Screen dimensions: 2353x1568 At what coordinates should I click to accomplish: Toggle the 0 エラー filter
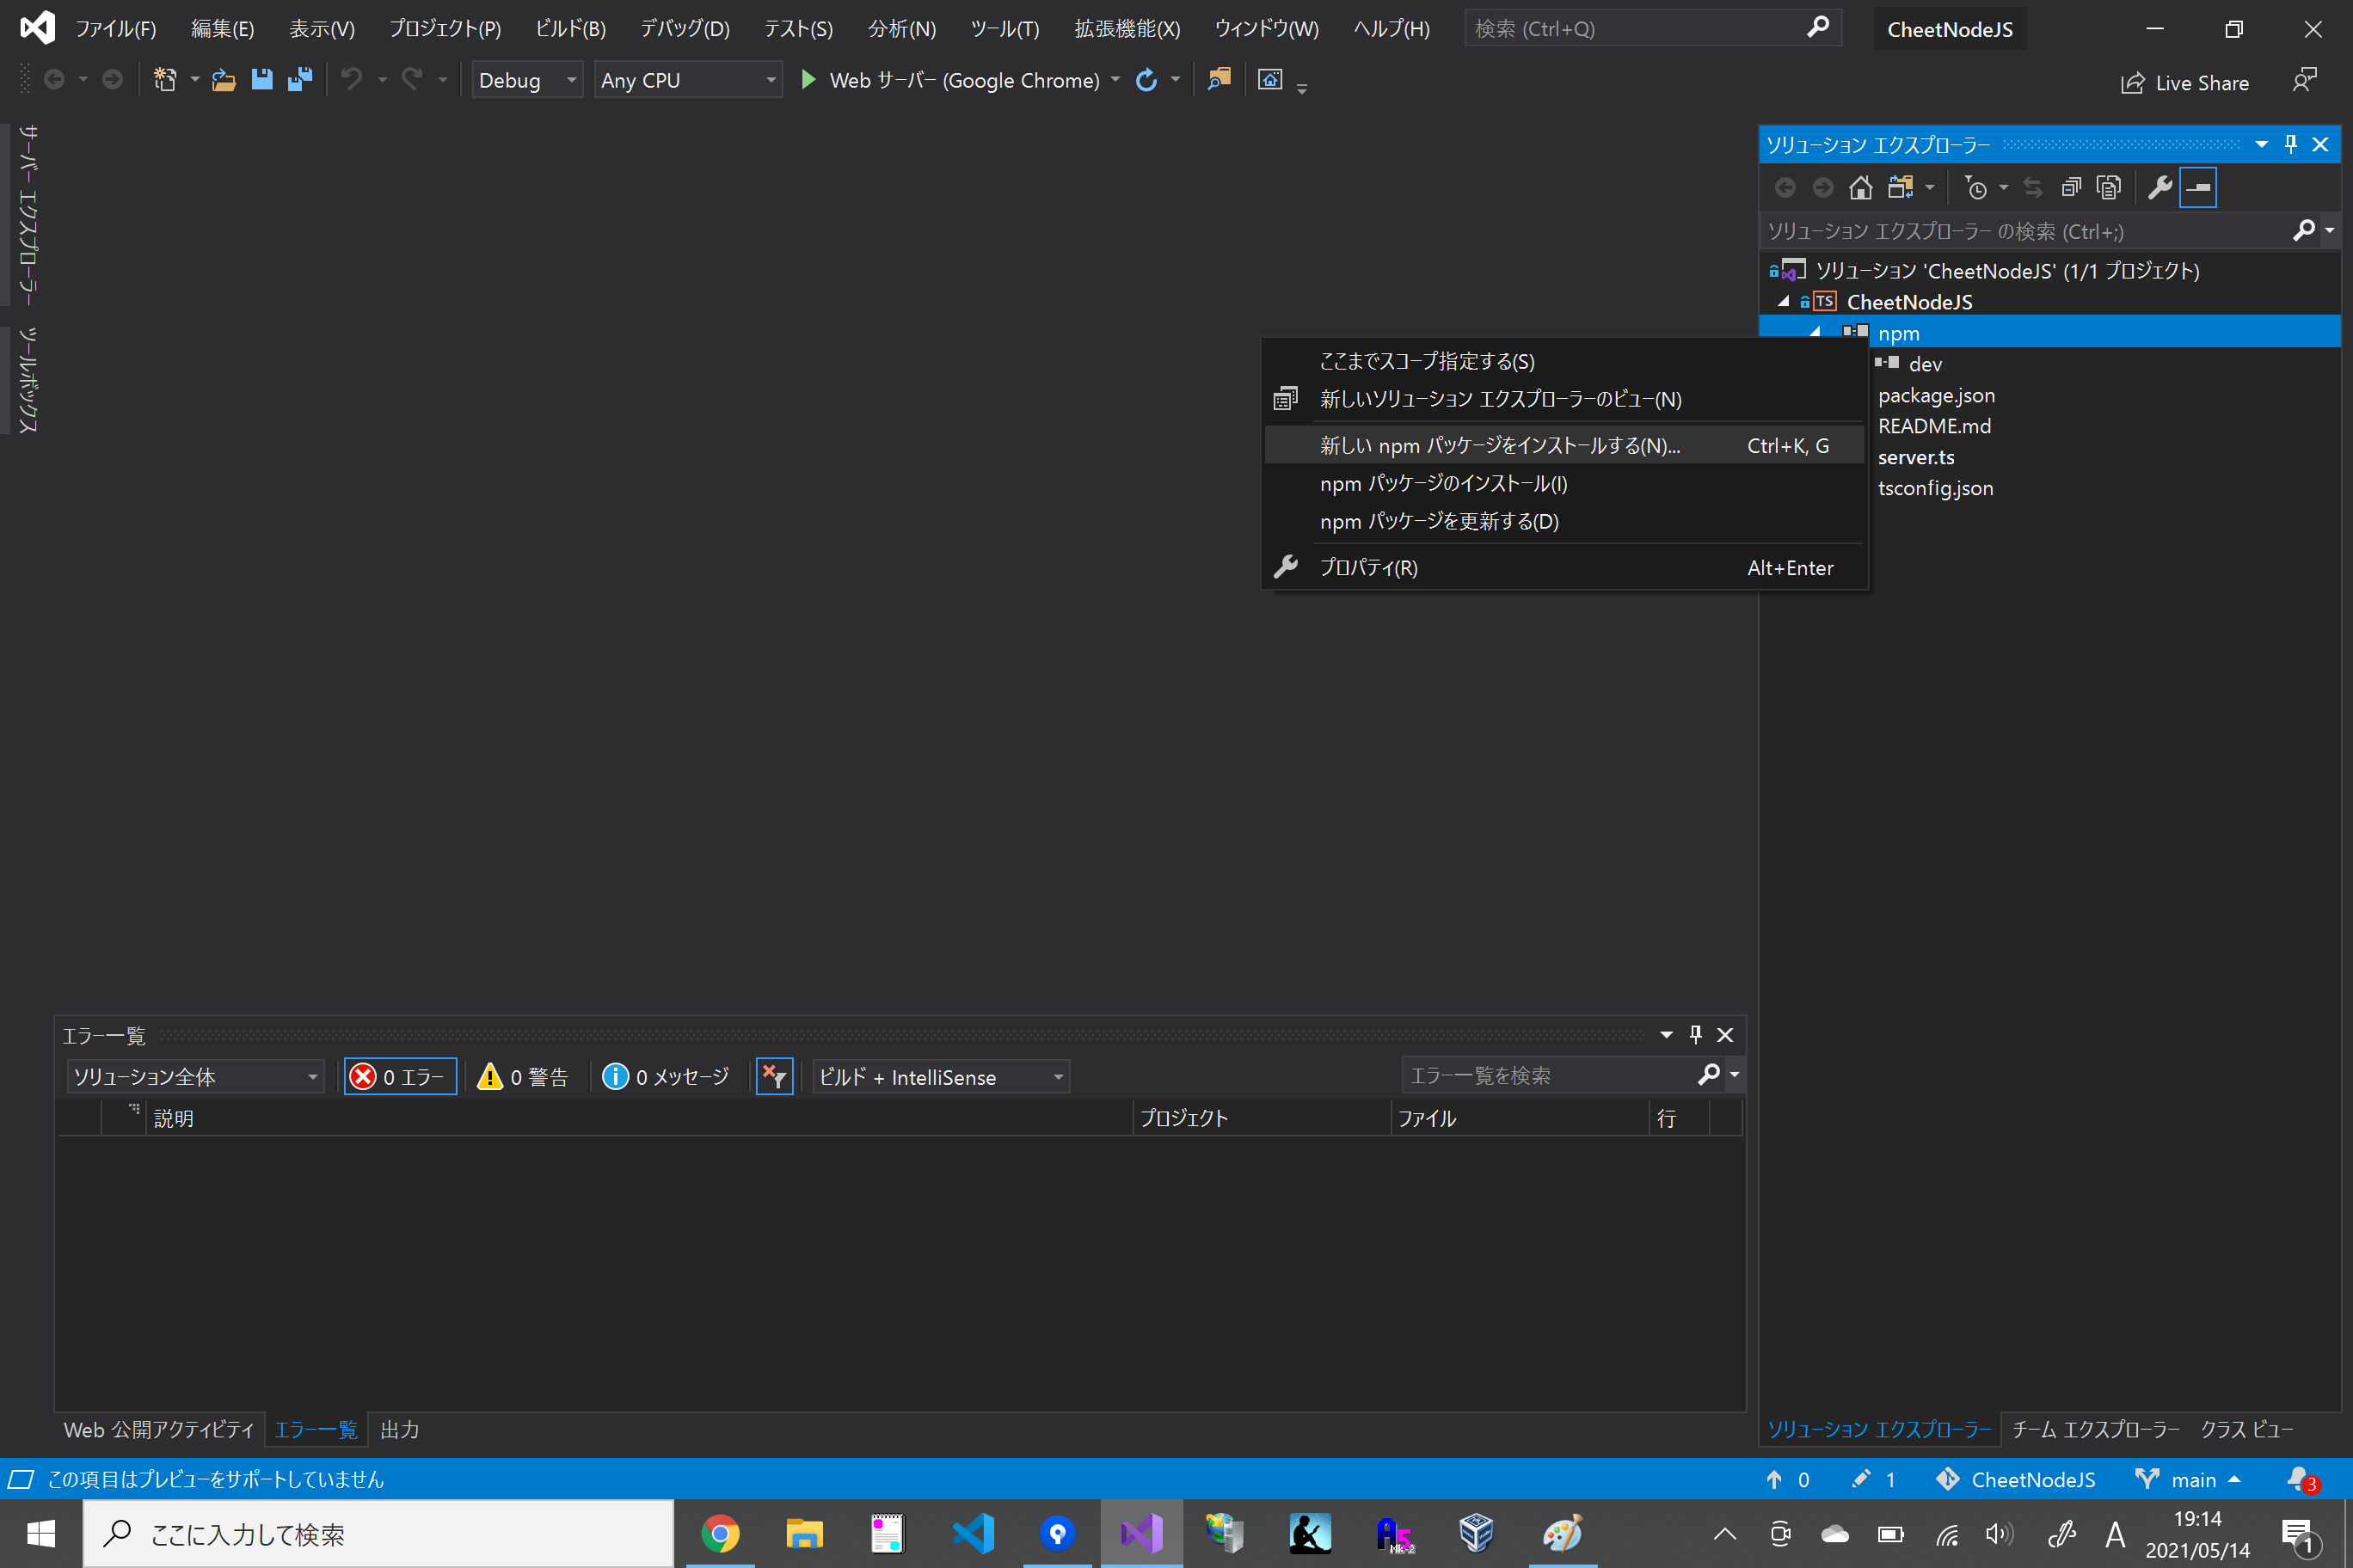pos(399,1076)
